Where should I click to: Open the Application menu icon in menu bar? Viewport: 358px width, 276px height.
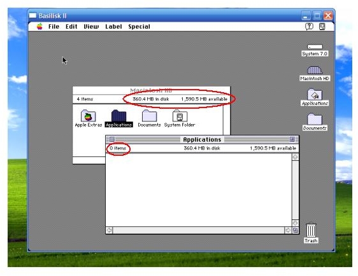coord(322,27)
